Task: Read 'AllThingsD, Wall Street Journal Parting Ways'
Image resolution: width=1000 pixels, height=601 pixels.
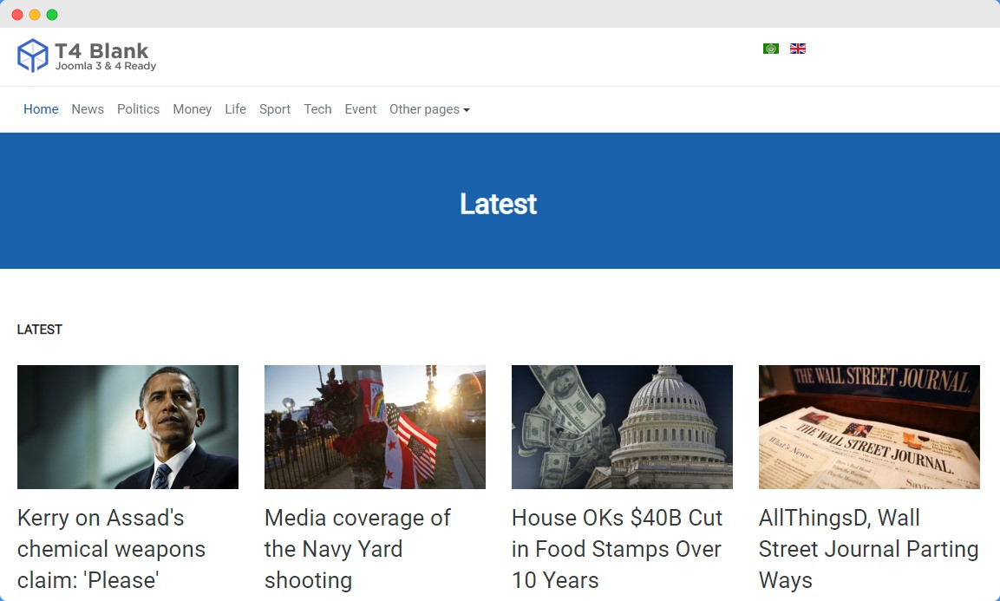Action: (869, 549)
